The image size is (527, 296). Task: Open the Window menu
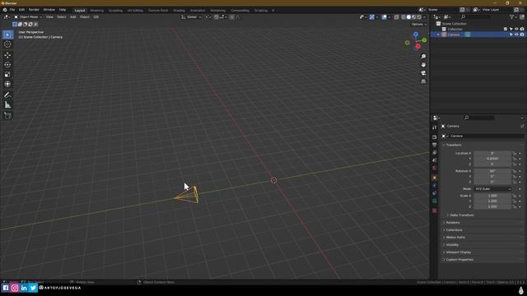[x=49, y=10]
